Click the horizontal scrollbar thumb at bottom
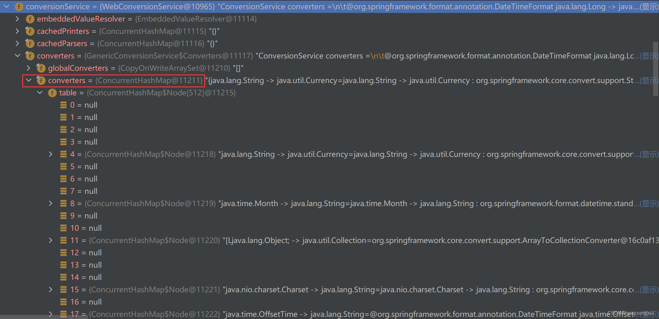The height and width of the screenshot is (319, 659). pos(44,317)
